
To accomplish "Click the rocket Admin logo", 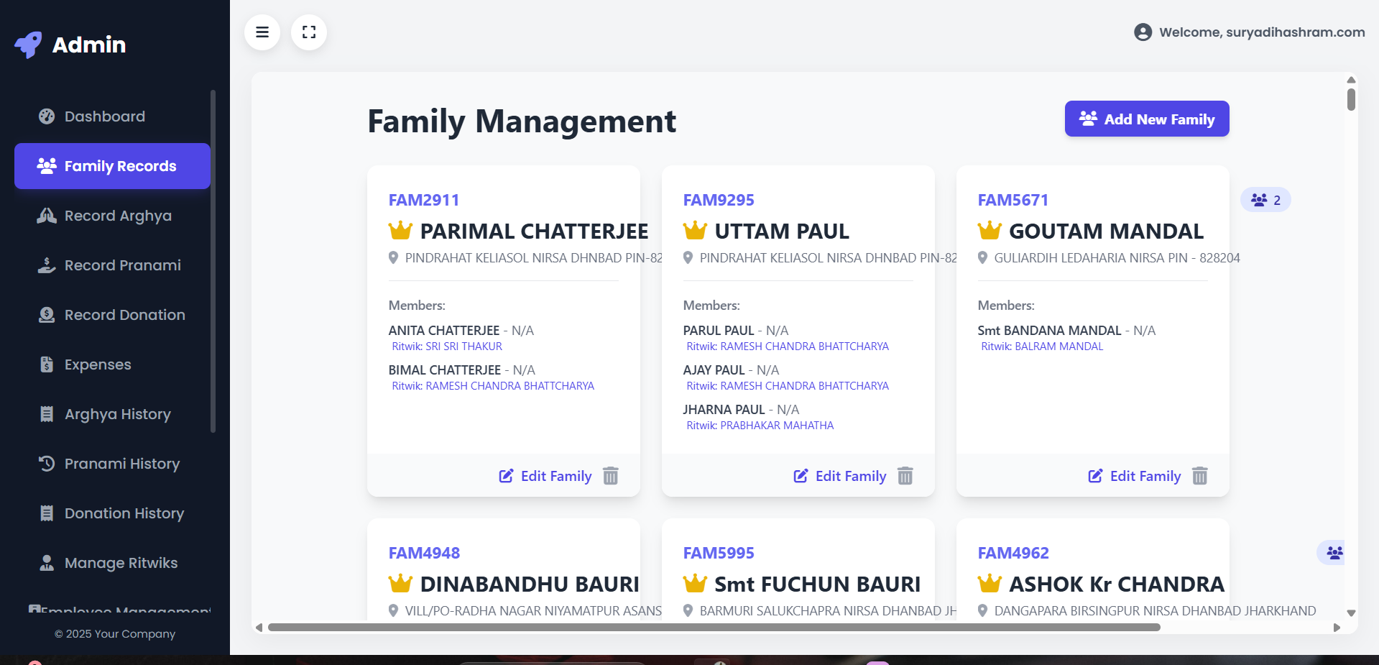I will pyautogui.click(x=29, y=45).
